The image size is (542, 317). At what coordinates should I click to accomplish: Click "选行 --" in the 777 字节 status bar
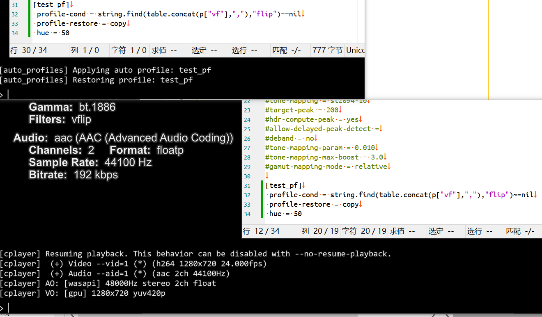pyautogui.click(x=244, y=50)
